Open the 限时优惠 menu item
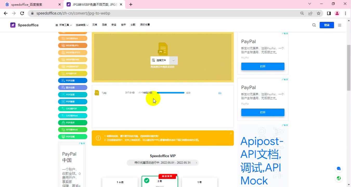Image resolution: width=351 pixels, height=187 pixels. coord(145,25)
